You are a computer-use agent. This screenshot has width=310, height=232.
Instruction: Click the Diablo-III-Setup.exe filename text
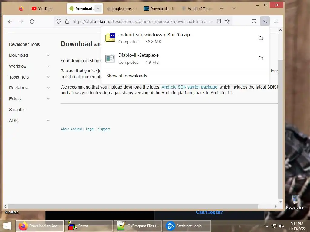point(138,55)
